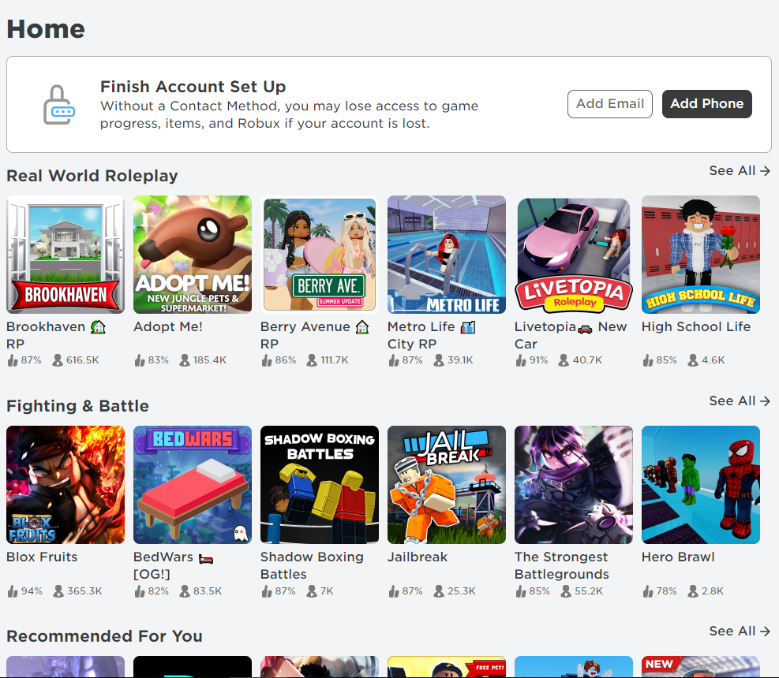Click the Add Phone button
This screenshot has height=678, width=779.
(707, 104)
